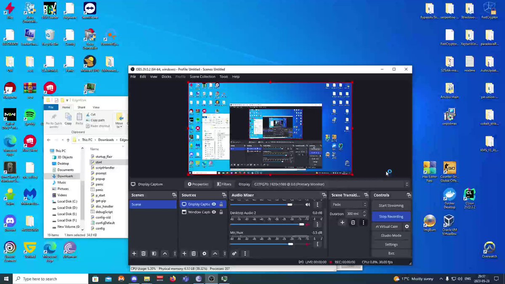Switch to View tab in File Explorer
This screenshot has height=284, width=505.
pyautogui.click(x=96, y=107)
